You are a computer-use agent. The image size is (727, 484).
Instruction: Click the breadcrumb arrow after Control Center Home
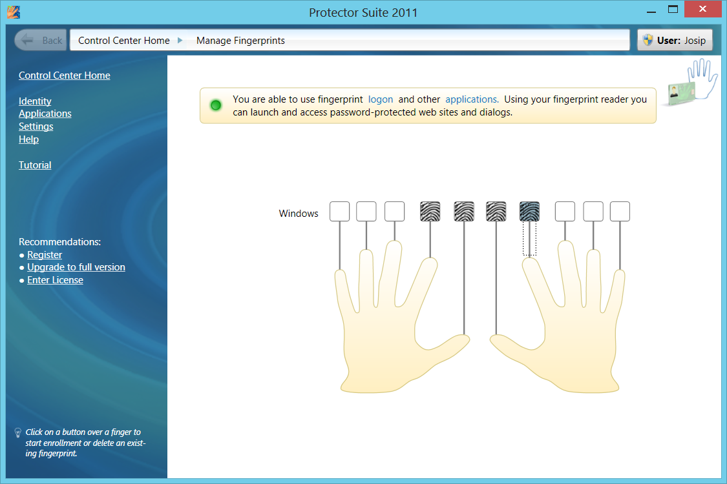[x=180, y=40]
